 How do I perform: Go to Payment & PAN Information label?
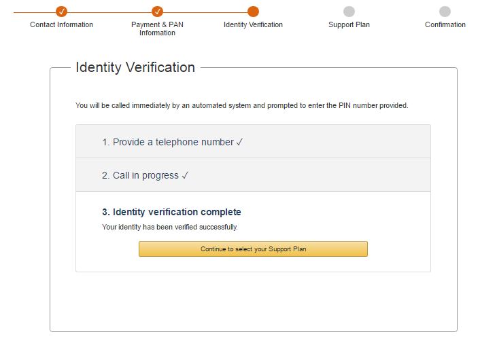[x=157, y=29]
